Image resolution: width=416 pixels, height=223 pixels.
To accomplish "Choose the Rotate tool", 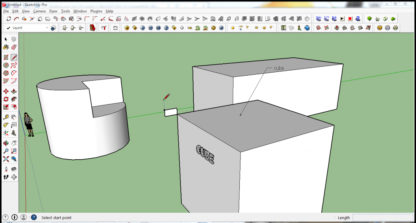I will [6, 99].
